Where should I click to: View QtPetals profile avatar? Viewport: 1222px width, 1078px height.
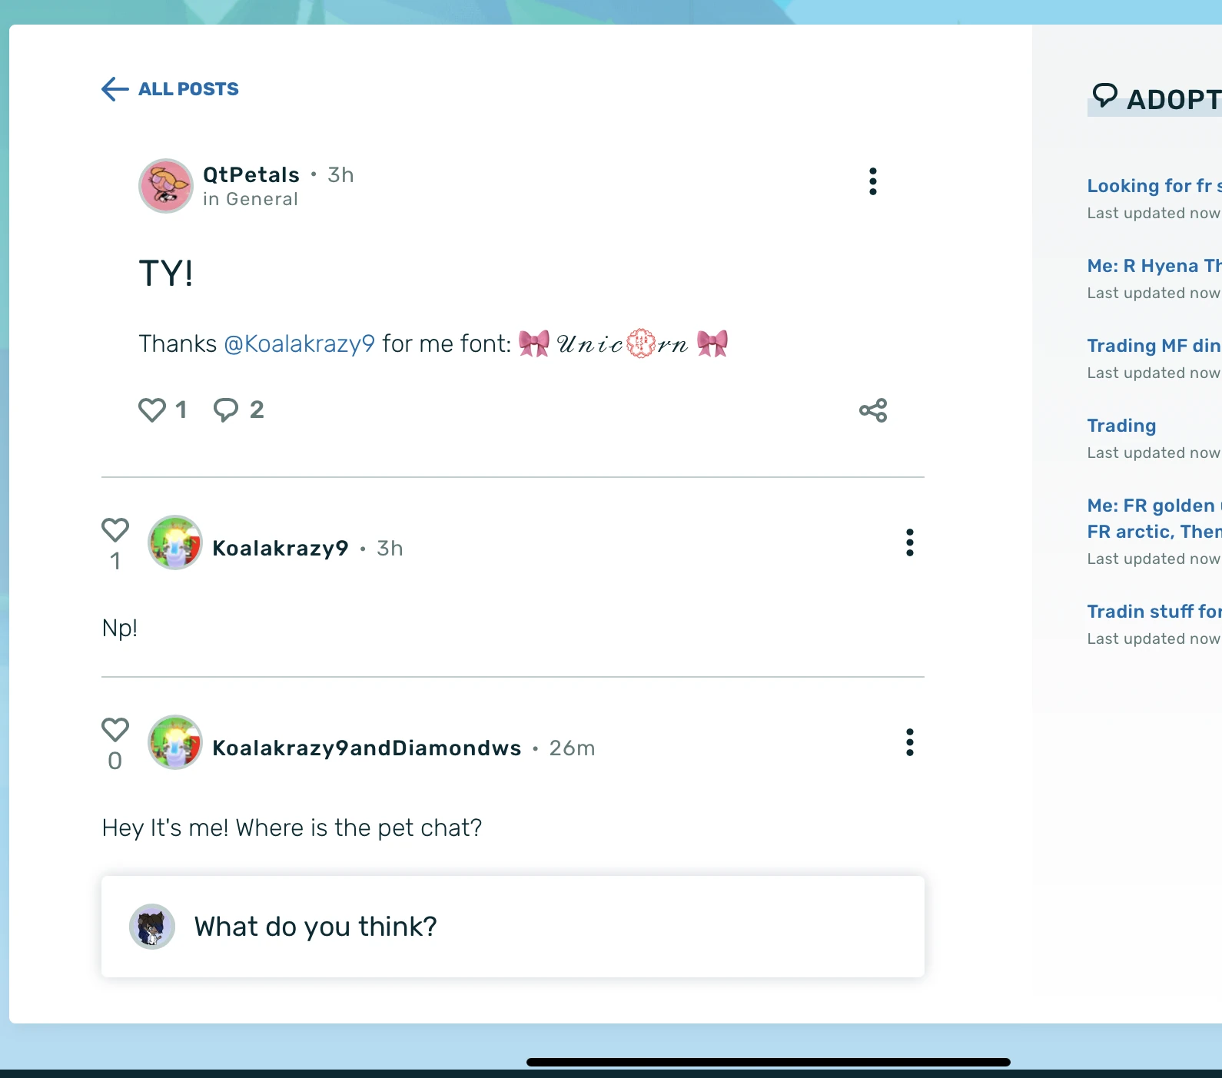tap(166, 186)
